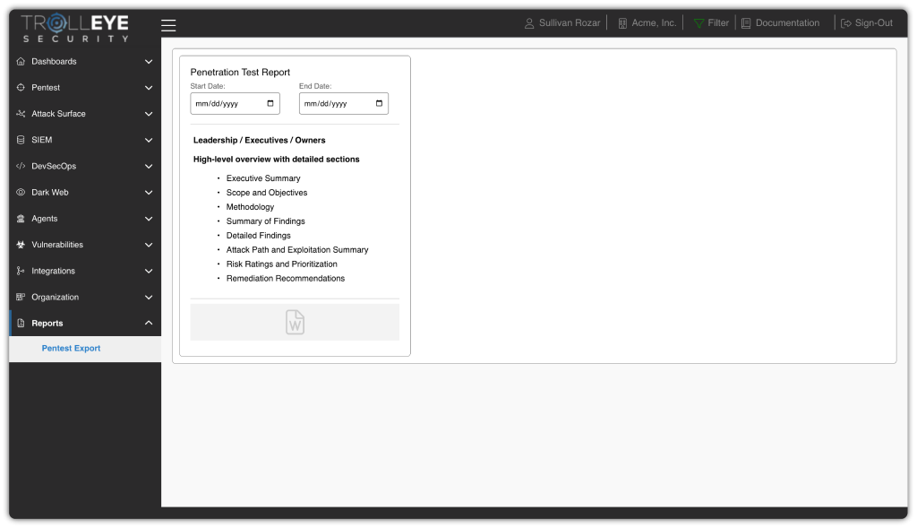The width and height of the screenshot is (917, 528).
Task: Expand the Dashboards menu chevron
Action: 149,62
